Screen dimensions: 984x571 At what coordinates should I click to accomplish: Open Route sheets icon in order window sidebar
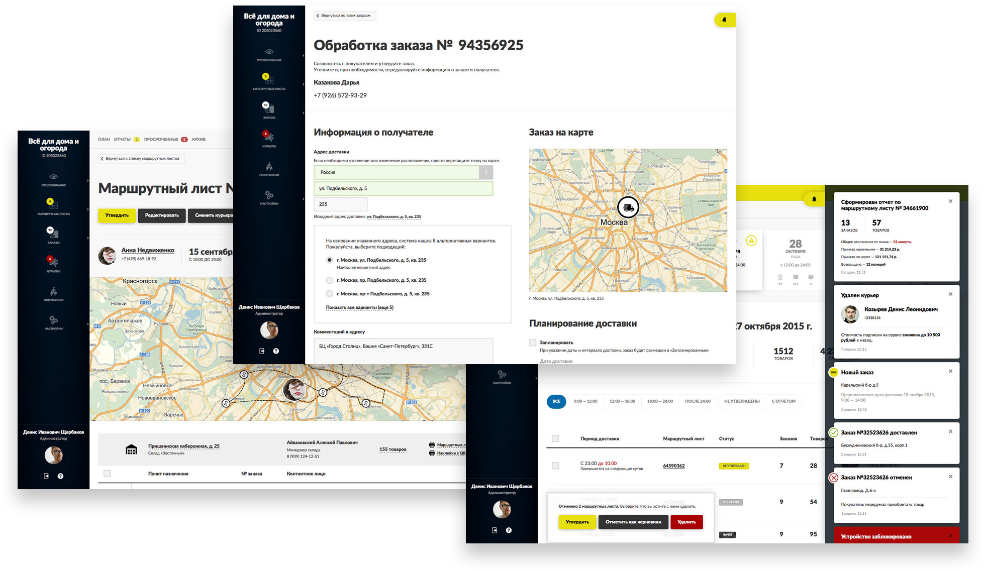point(268,79)
